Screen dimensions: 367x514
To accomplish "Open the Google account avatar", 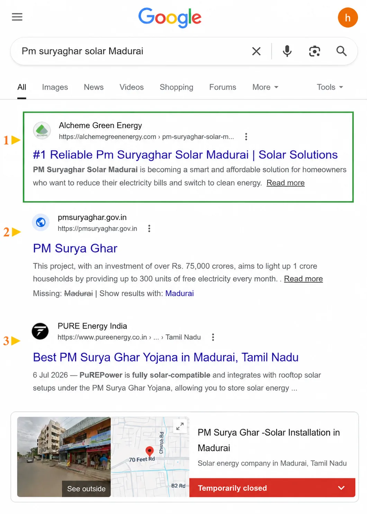I will tap(348, 18).
